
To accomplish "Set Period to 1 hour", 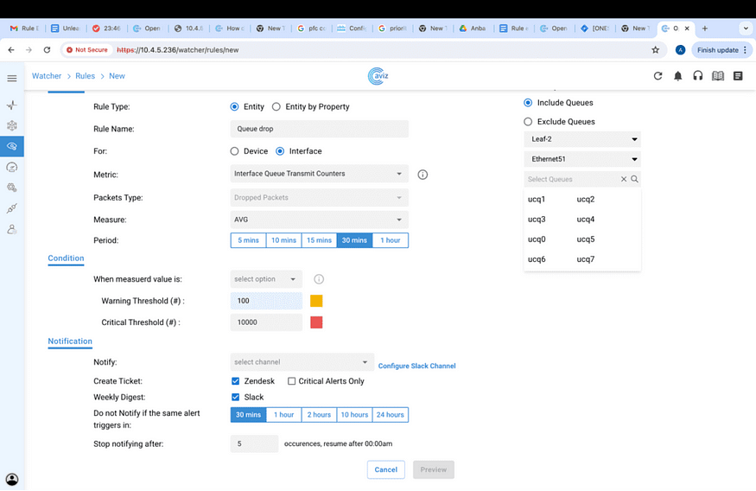I will tap(390, 240).
